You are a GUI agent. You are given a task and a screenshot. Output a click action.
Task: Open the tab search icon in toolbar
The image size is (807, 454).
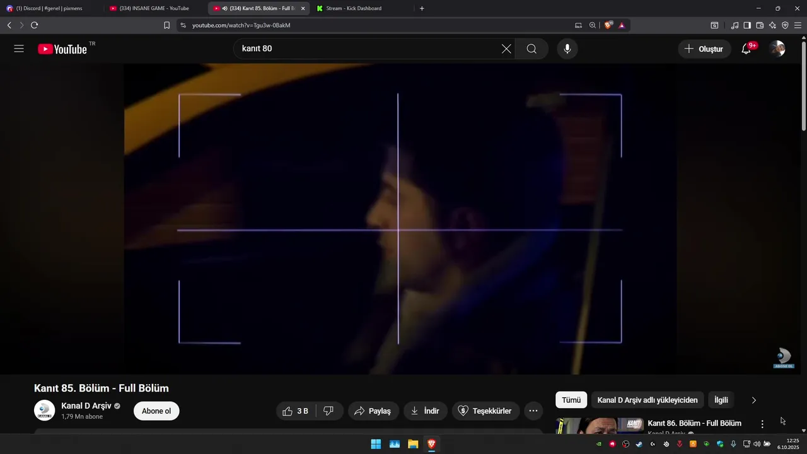pyautogui.click(x=714, y=25)
